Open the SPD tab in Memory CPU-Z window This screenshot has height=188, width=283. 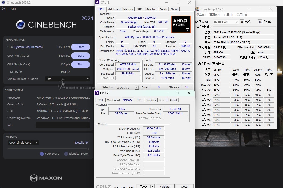point(139,100)
